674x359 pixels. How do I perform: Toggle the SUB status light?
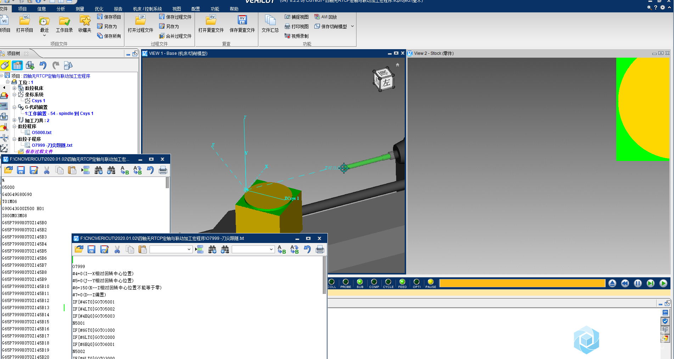(360, 283)
